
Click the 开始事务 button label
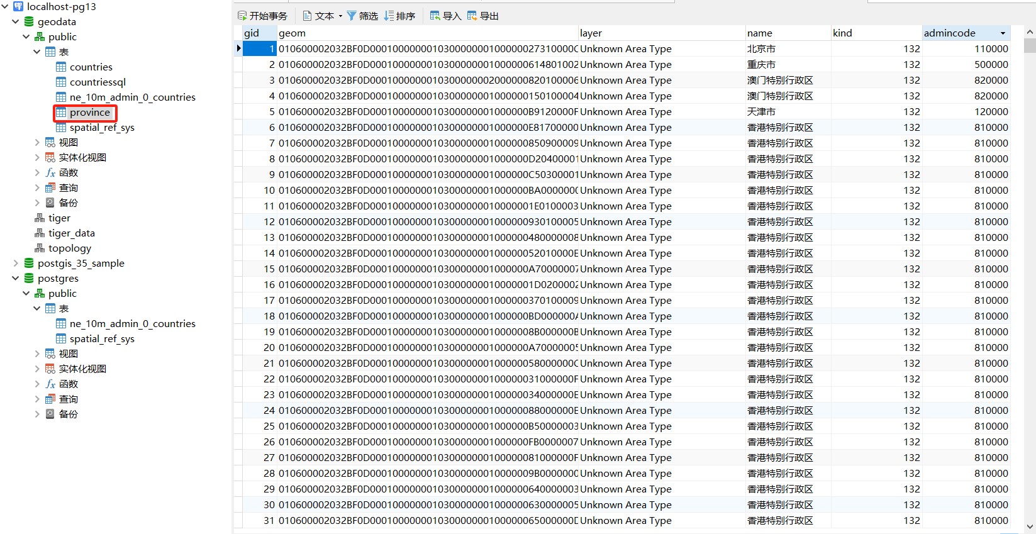click(x=269, y=16)
